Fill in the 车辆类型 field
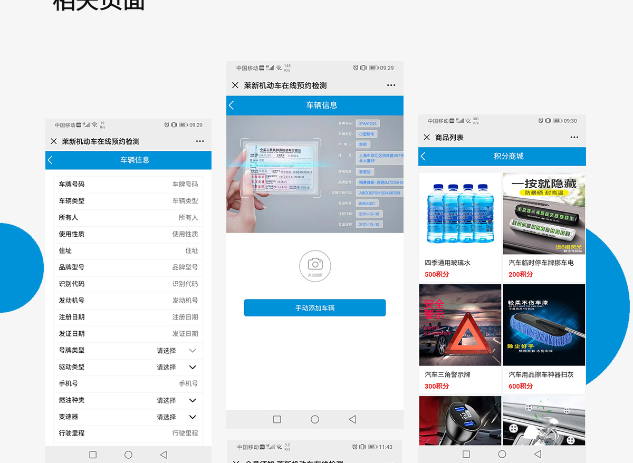This screenshot has height=463, width=633. (x=128, y=201)
